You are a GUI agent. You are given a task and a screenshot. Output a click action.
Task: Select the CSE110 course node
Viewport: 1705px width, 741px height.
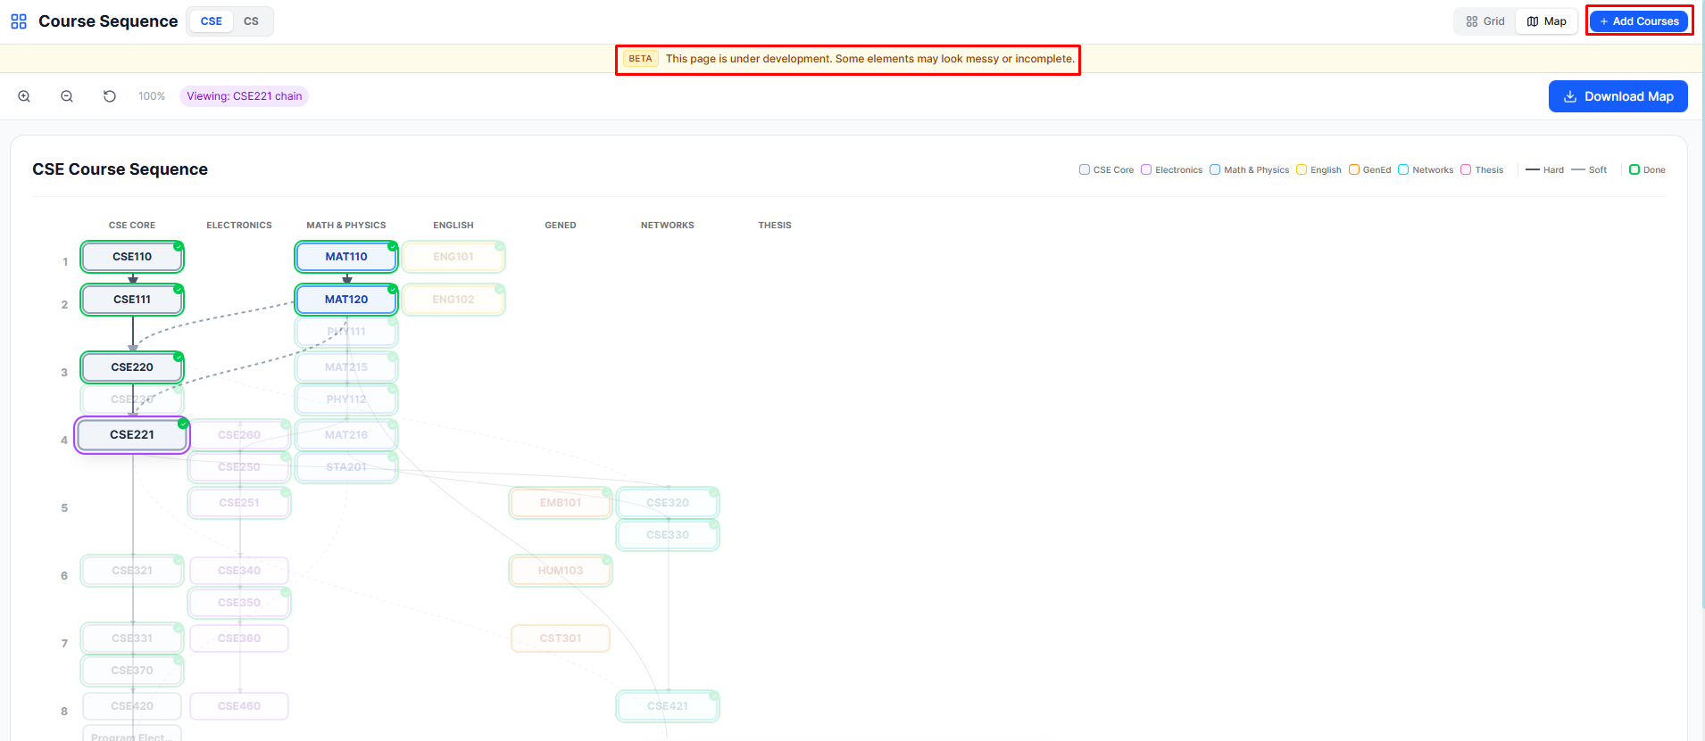point(132,257)
